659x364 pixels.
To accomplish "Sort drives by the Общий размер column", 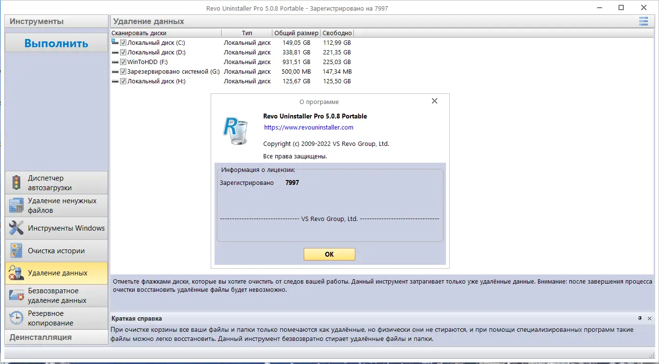I will coord(296,33).
